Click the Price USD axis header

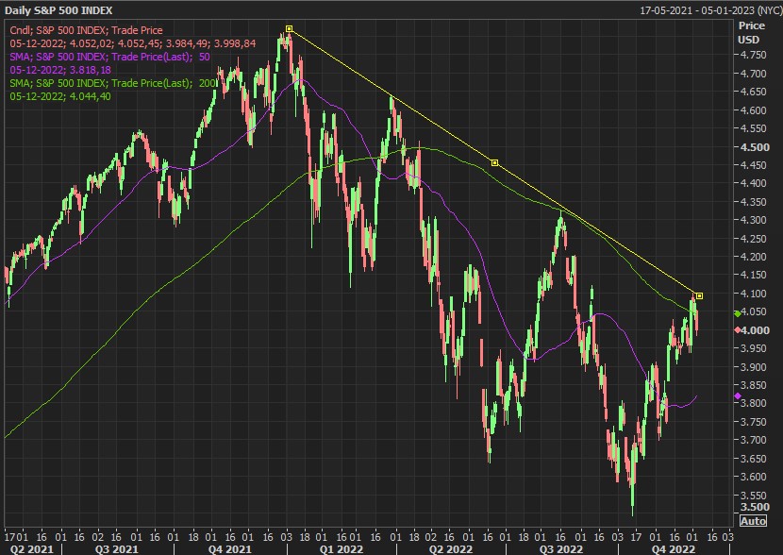[x=752, y=32]
